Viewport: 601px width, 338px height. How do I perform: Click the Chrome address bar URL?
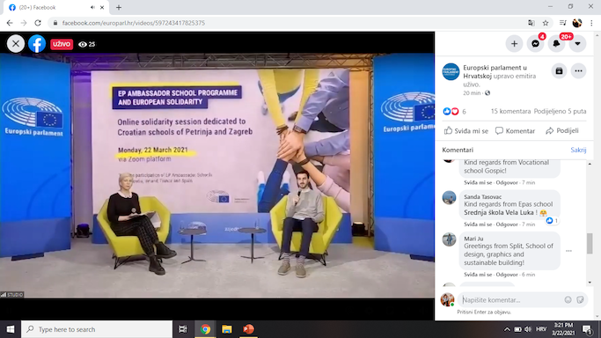click(x=134, y=23)
